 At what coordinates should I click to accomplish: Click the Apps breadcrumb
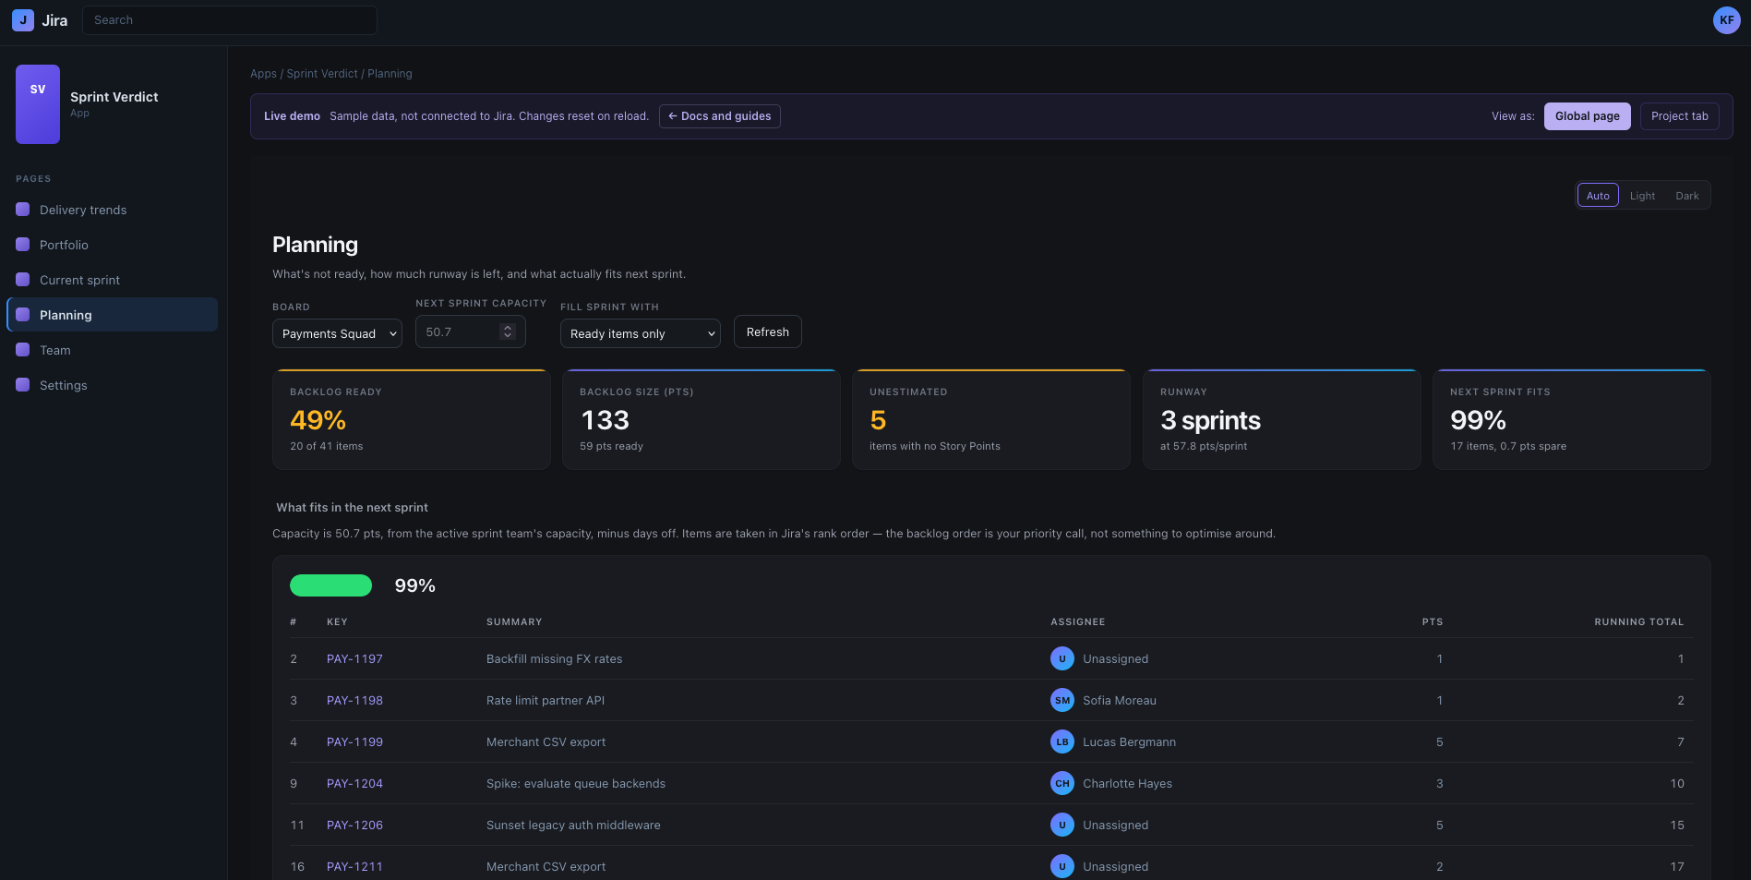tap(263, 74)
